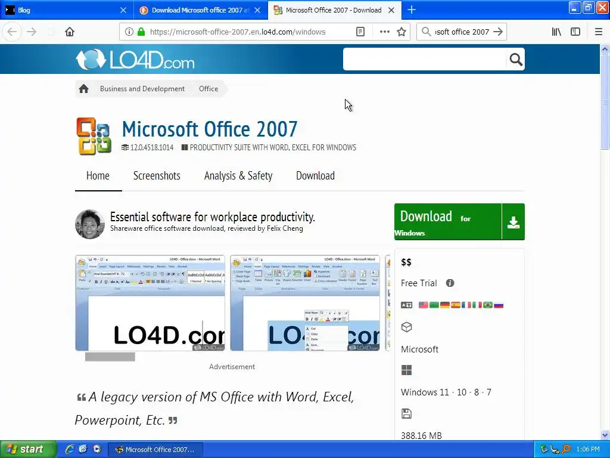Open the Firefox library icon
This screenshot has height=458, width=610.
click(x=556, y=32)
